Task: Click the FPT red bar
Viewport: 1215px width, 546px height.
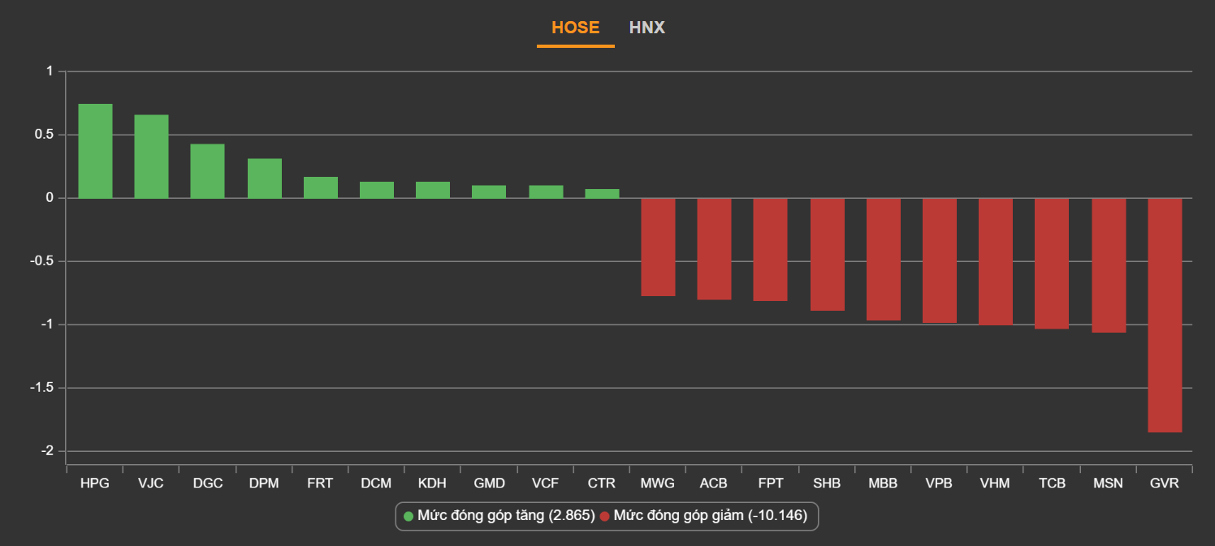Action: (770, 249)
